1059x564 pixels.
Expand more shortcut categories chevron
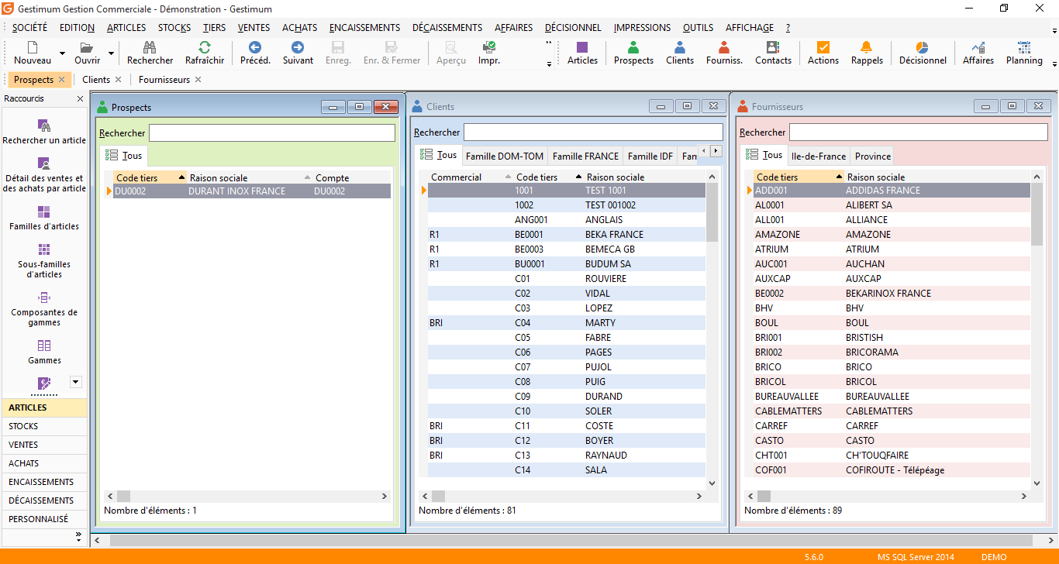[78, 536]
